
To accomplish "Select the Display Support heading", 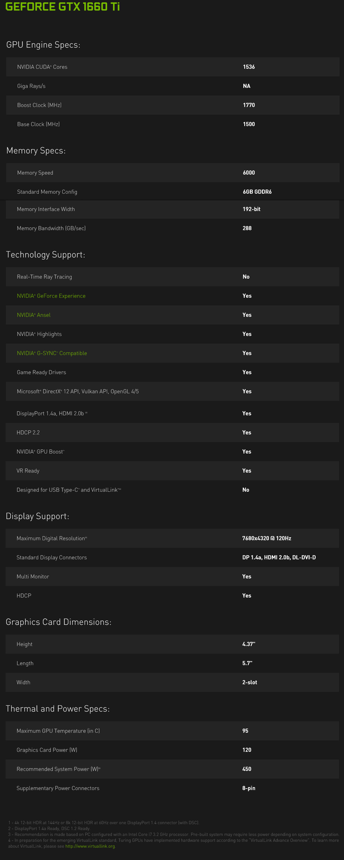I will point(37,517).
